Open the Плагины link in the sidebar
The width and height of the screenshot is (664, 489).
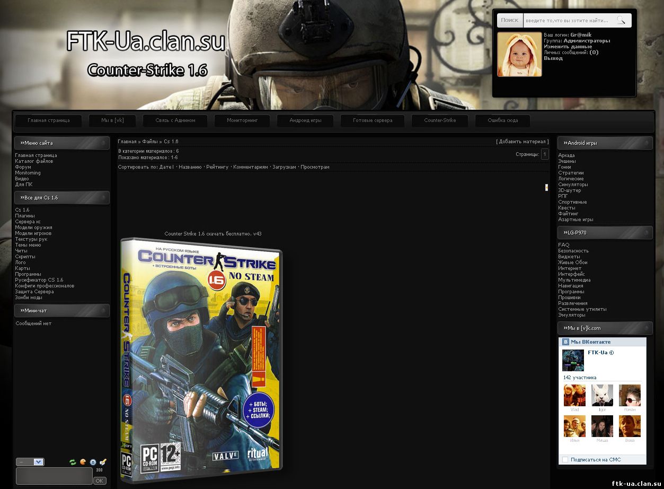25,216
